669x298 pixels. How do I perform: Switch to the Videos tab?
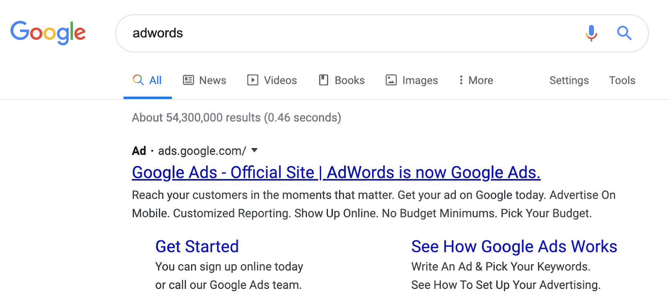pos(272,80)
